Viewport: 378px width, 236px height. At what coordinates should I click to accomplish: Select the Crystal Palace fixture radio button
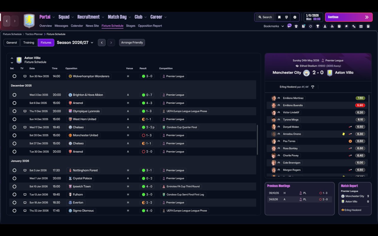click(14, 178)
